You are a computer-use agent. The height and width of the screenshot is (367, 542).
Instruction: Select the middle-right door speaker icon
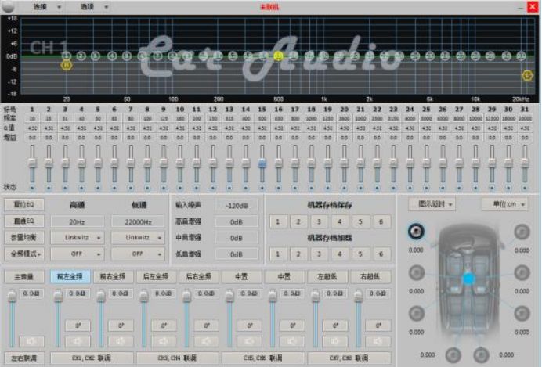(x=522, y=272)
